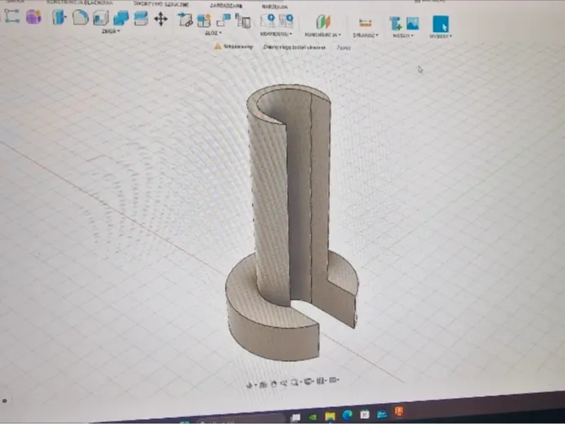Choose the Fillet rounded-edge tool icon

pyautogui.click(x=80, y=18)
